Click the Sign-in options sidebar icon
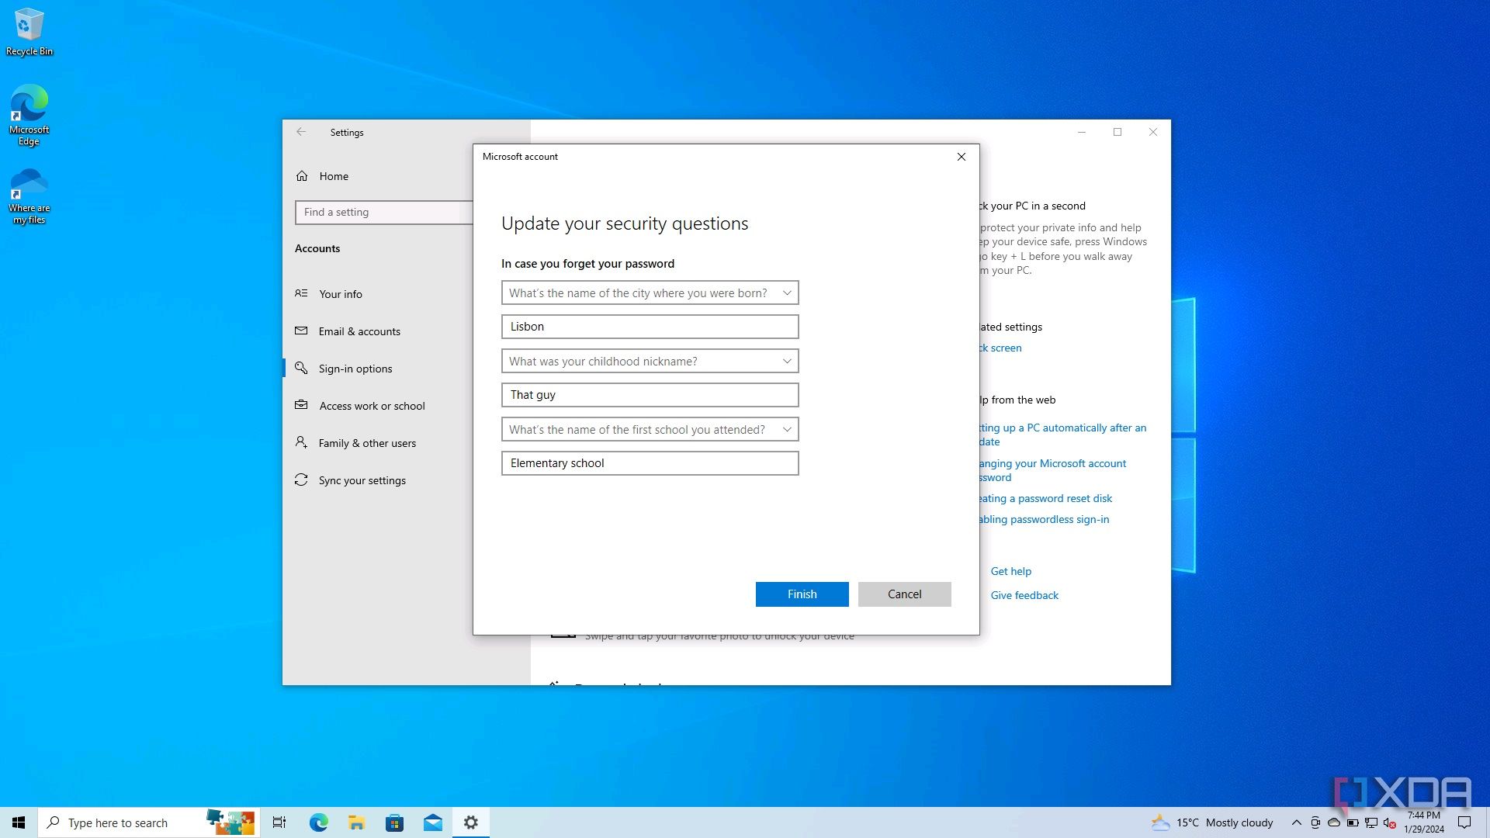Viewport: 1490px width, 838px height. click(x=301, y=367)
